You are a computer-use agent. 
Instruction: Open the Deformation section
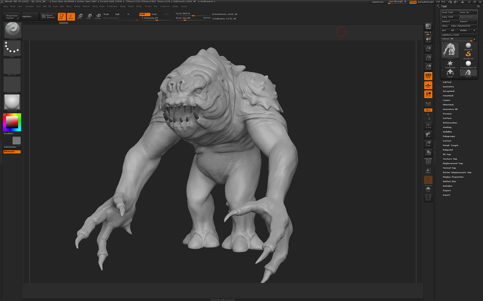click(450, 123)
